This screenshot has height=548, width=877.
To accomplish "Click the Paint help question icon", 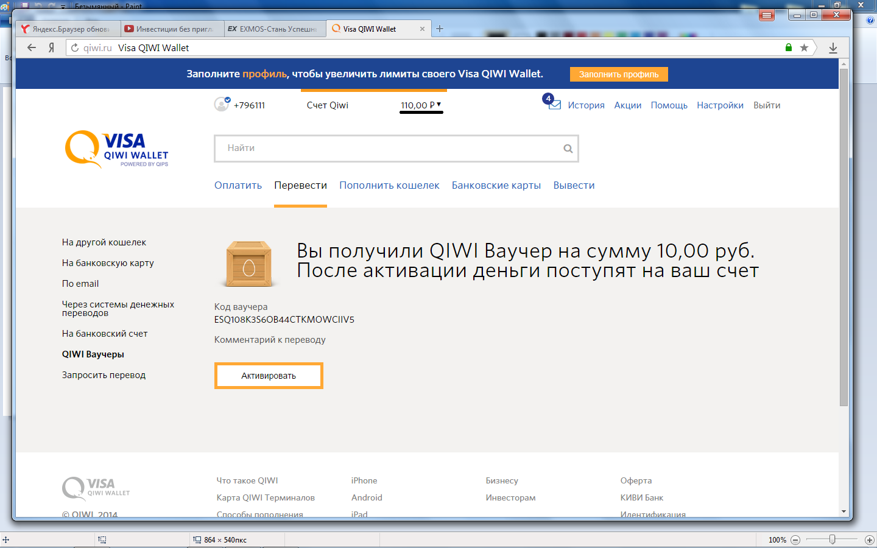I will [870, 20].
